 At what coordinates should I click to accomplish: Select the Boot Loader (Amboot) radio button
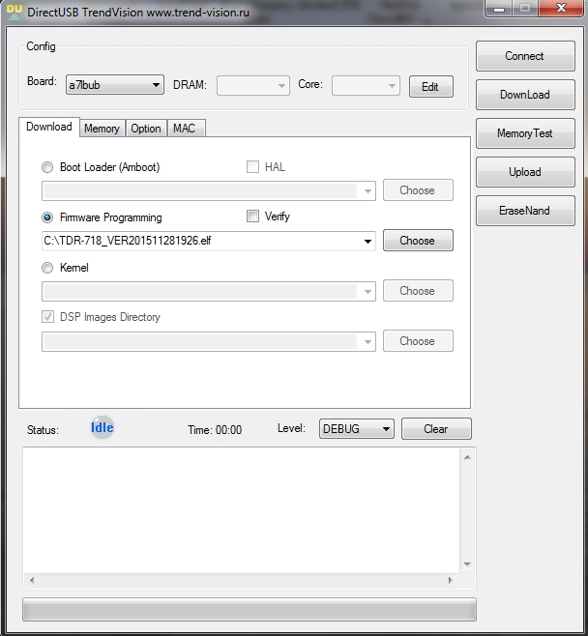pos(47,167)
